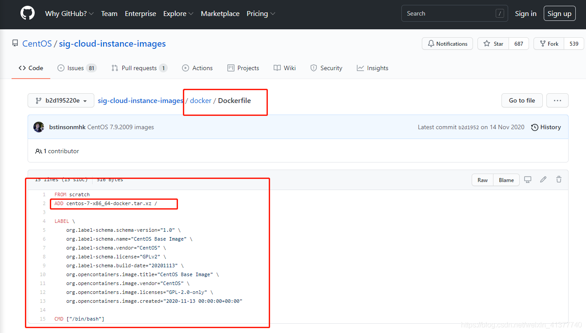Expand the Explore dropdown
Image resolution: width=586 pixels, height=333 pixels.
pyautogui.click(x=178, y=14)
